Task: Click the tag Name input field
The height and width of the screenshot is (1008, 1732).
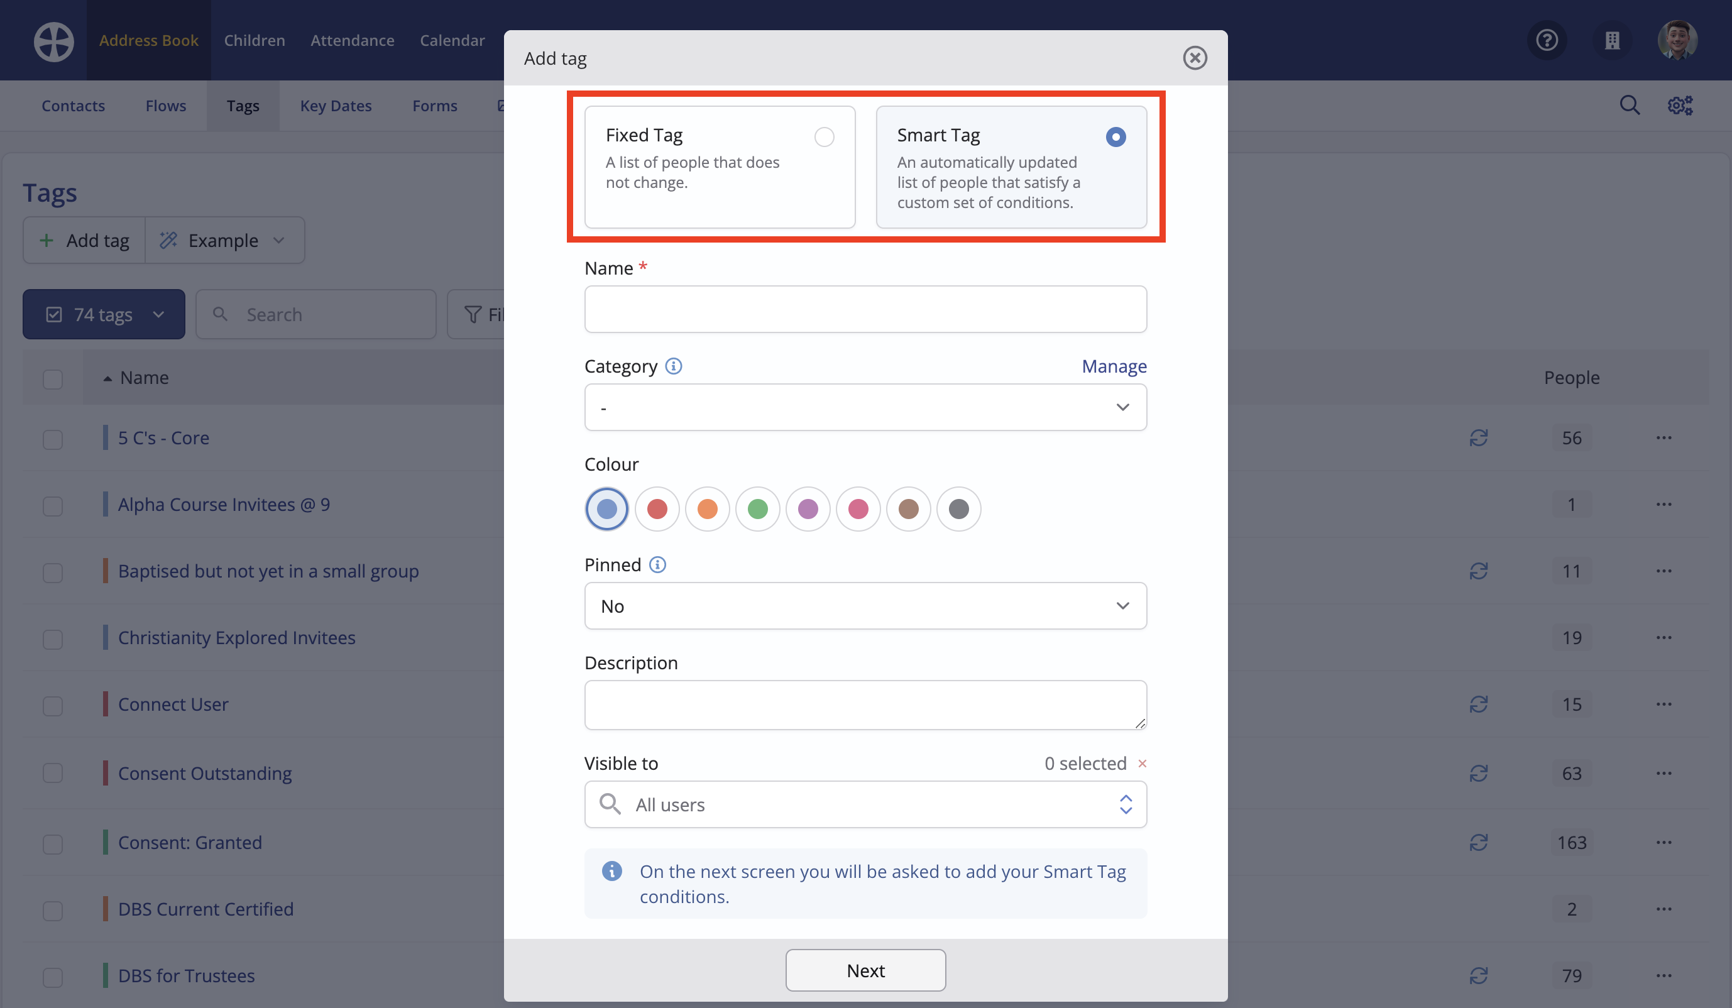Action: (x=865, y=309)
